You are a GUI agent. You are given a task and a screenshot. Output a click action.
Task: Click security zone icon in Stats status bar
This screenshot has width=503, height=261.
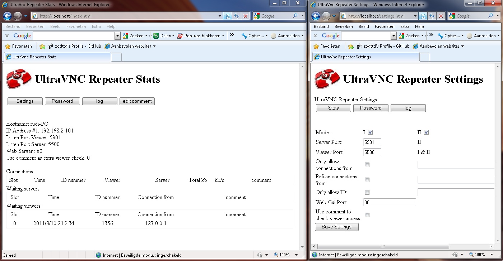98,255
